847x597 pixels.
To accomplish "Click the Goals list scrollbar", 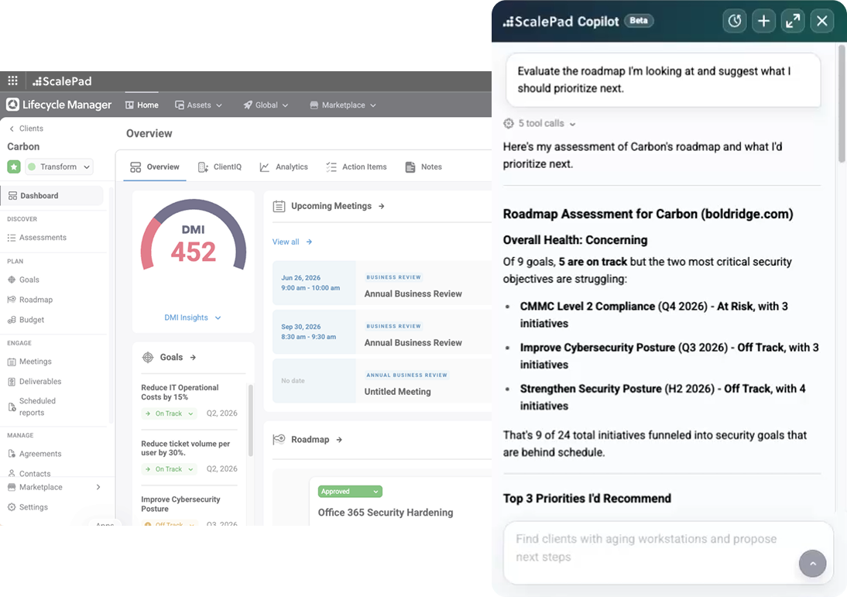I will [x=251, y=420].
